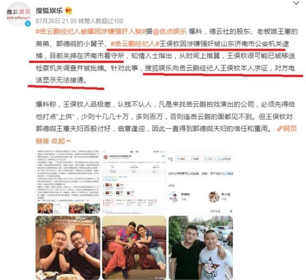Open the text screenshot thumbnail

(68, 182)
